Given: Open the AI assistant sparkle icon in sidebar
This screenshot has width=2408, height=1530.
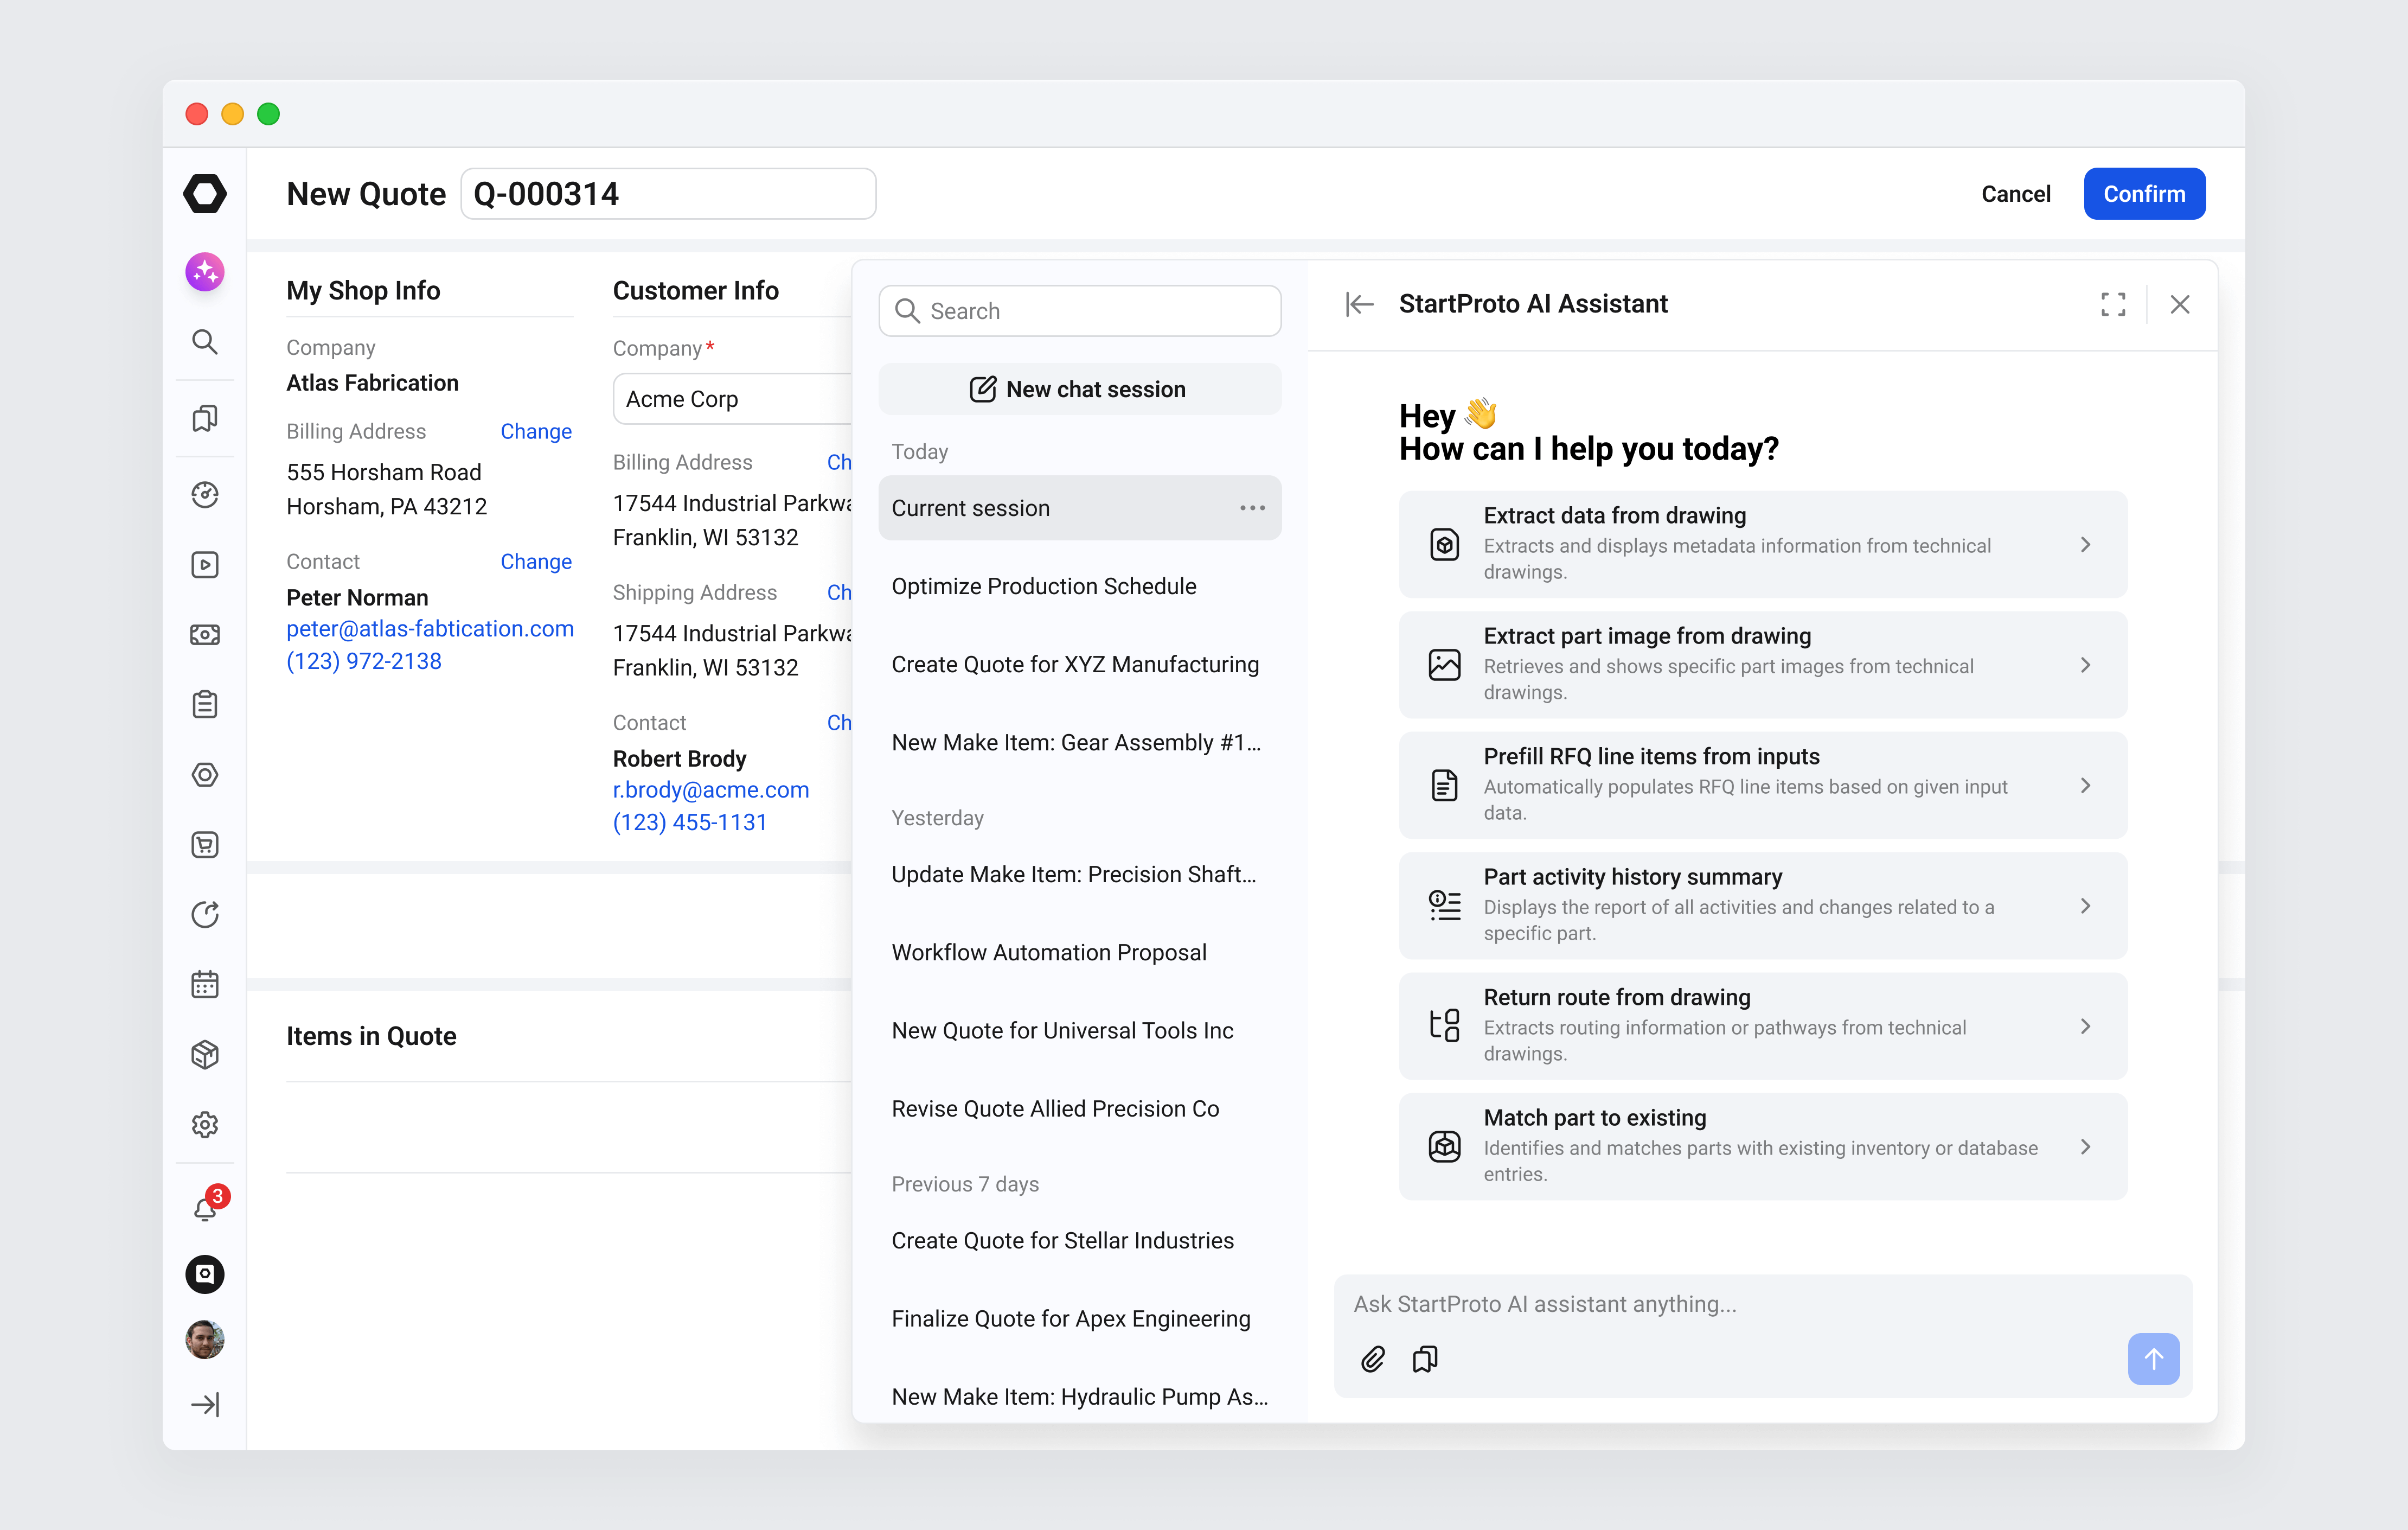Looking at the screenshot, I should (x=205, y=271).
